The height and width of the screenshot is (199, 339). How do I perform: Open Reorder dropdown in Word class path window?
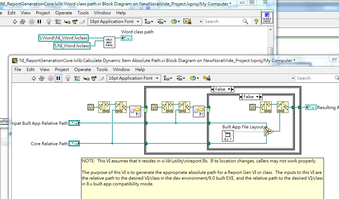(175, 22)
